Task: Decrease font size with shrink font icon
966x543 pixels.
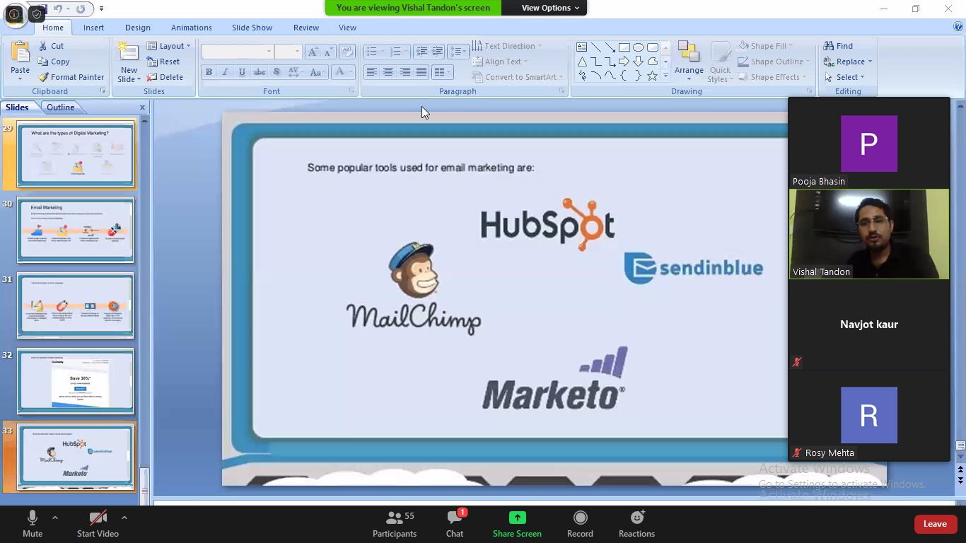Action: coord(328,52)
